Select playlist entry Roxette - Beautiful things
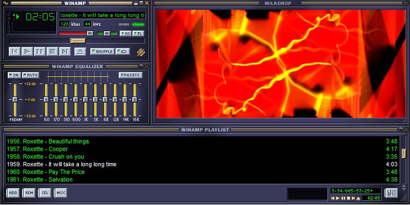The width and height of the screenshot is (410, 205). 202,141
